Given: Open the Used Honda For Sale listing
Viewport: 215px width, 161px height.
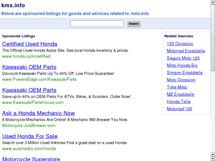Looking at the screenshot, I should (30, 136).
